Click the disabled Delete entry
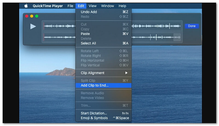 [103, 38]
